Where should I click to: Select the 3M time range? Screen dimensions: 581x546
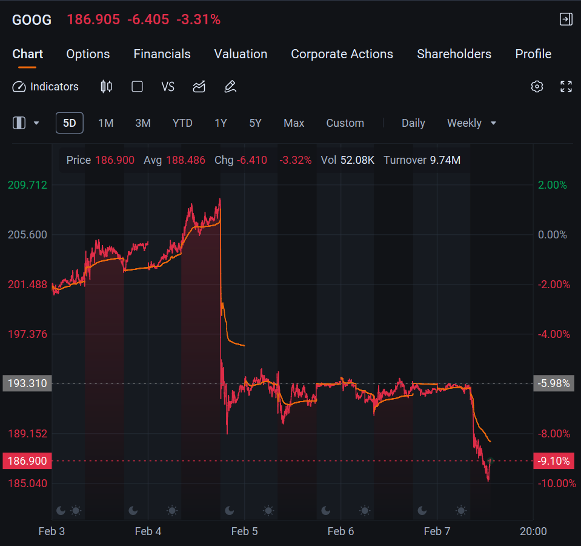[x=142, y=123]
